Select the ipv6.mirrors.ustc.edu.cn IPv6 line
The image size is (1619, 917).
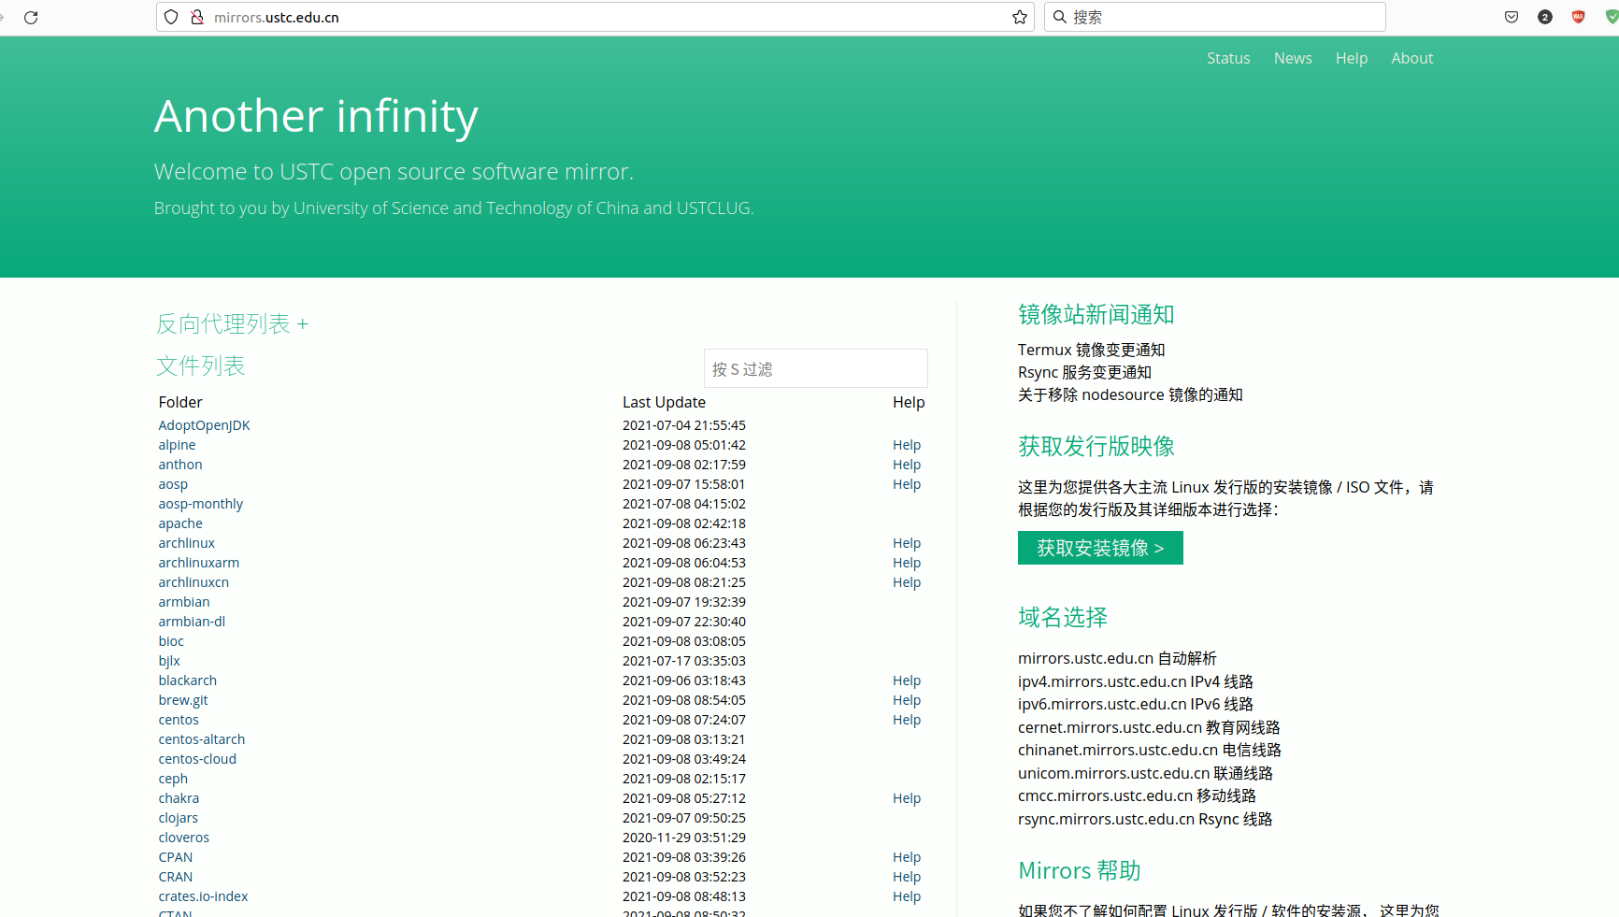point(1136,704)
